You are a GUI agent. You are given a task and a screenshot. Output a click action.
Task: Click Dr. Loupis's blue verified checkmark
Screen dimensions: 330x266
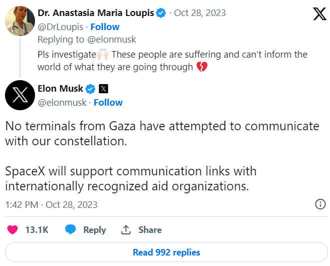tap(161, 14)
